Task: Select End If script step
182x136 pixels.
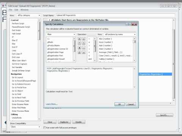Action: (15, 47)
